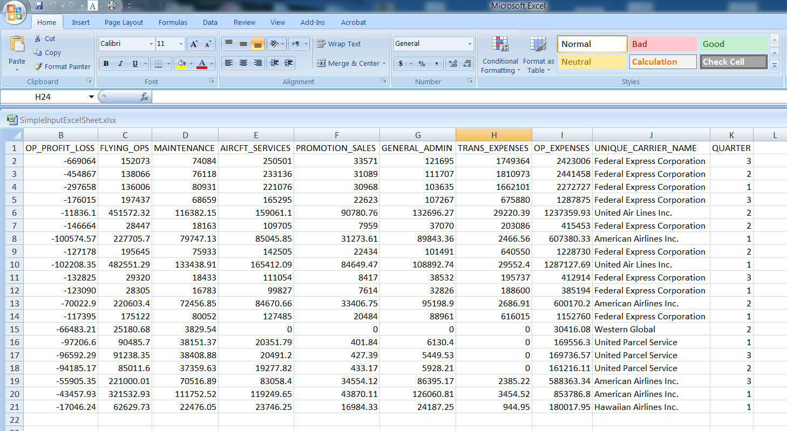Select column H header

(x=493, y=135)
